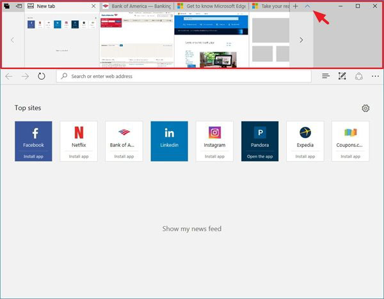Open the Hub favorites icon

tap(326, 76)
